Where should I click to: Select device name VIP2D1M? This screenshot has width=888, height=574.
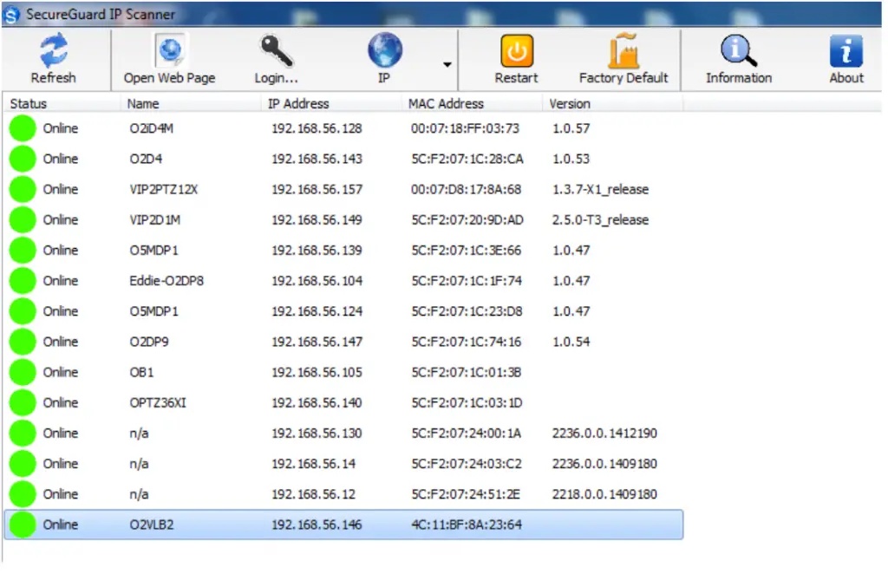154,220
